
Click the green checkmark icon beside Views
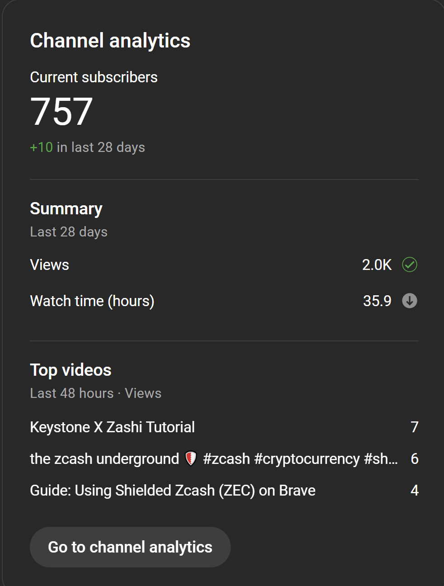click(410, 265)
